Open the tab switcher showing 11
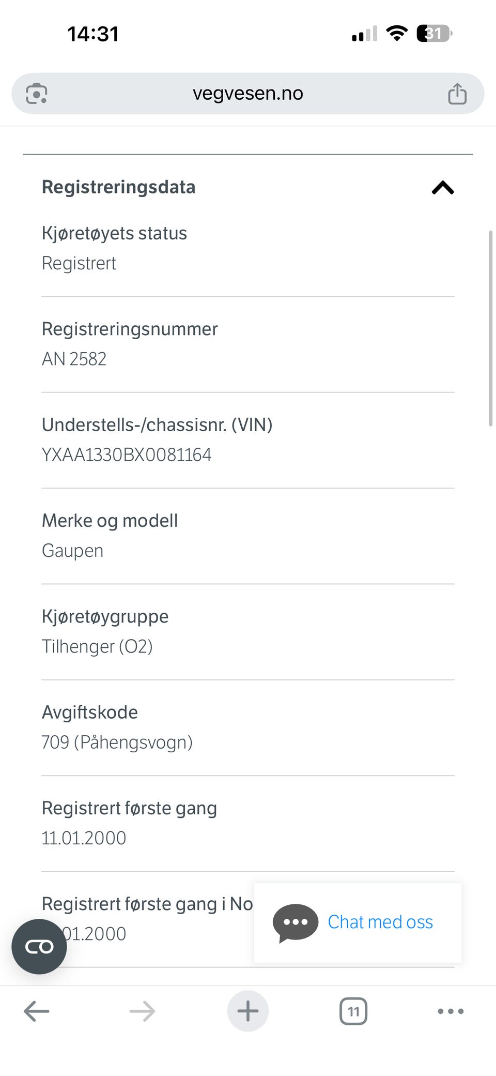The width and height of the screenshot is (496, 1076). click(x=353, y=1011)
